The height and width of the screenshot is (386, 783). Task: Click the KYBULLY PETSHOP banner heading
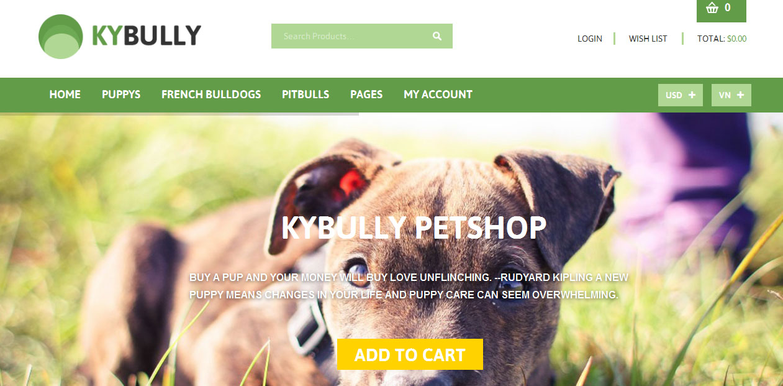point(414,228)
